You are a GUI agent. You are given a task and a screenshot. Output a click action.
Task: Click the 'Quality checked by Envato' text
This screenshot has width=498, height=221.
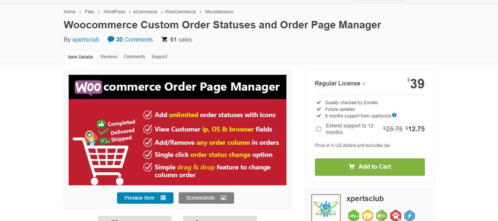point(351,103)
